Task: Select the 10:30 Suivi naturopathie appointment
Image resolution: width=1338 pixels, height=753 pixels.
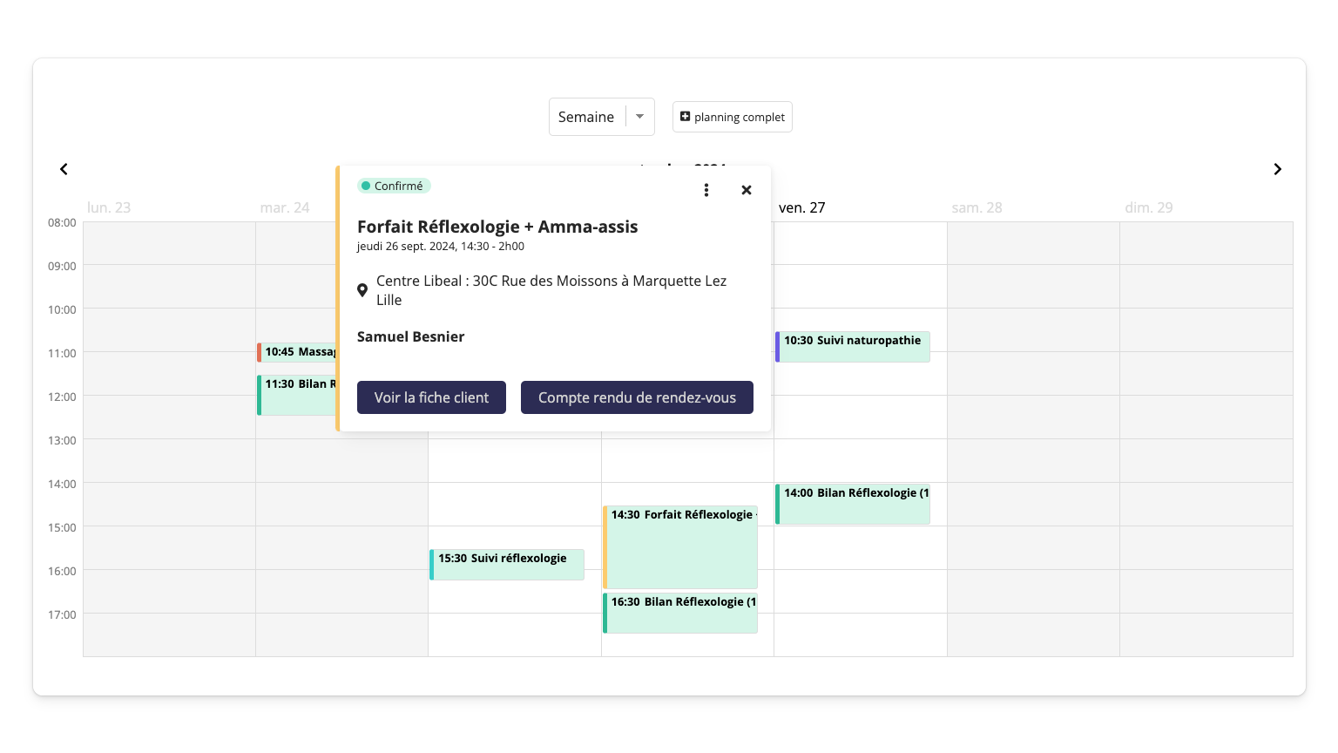Action: coord(853,346)
